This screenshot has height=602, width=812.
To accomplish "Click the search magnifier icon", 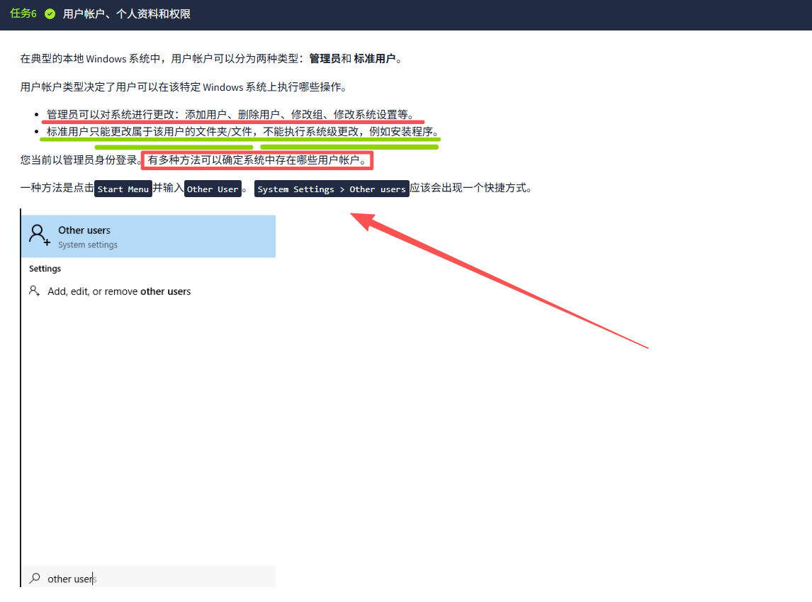I will pos(35,578).
